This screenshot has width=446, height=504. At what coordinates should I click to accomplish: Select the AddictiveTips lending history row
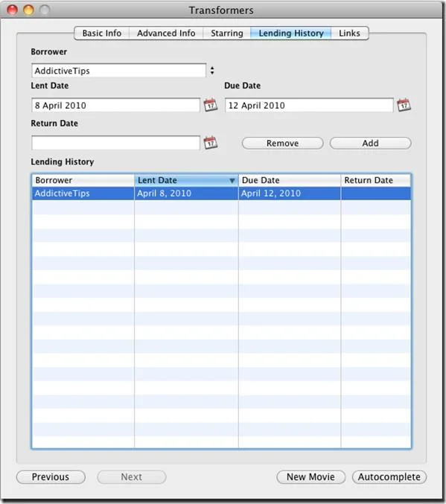tap(221, 194)
